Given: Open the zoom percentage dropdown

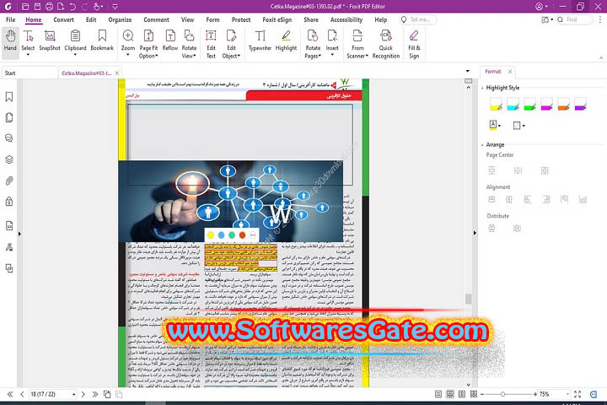Looking at the screenshot, I should [567, 394].
